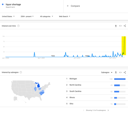Click the blue dot next to liquor shortage
The width and height of the screenshot is (128, 113).
point(3,4)
